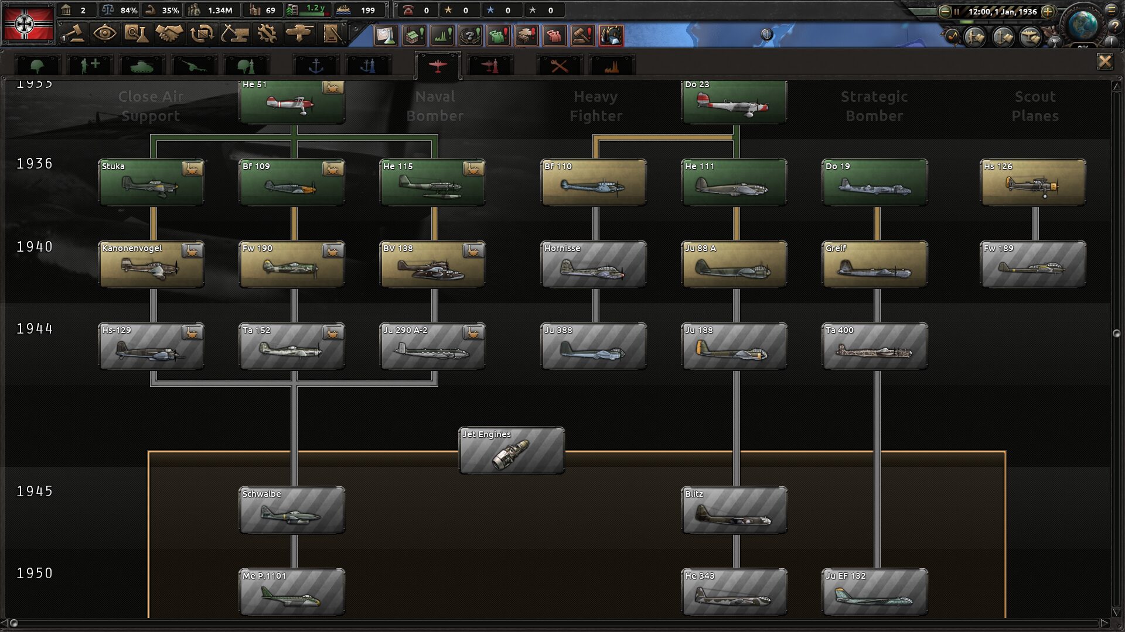Select the land army map mode
This screenshot has height=632, width=1125.
coord(976,37)
